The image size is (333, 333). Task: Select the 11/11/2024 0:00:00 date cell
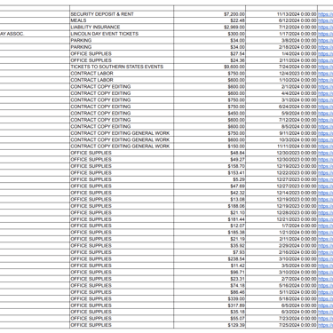pos(281,147)
